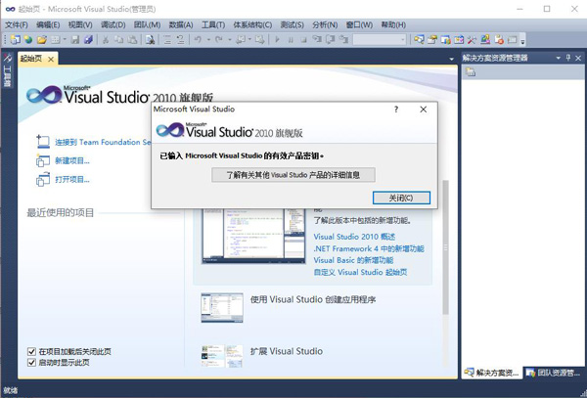Click the Comment out lines icon

point(167,39)
